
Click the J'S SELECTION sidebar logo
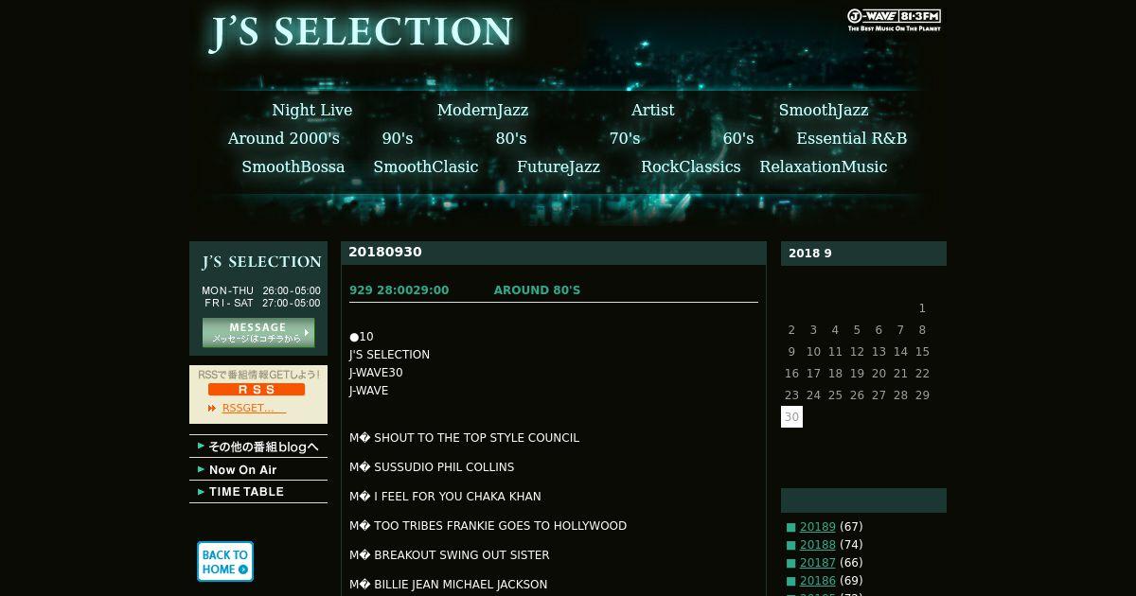(261, 262)
